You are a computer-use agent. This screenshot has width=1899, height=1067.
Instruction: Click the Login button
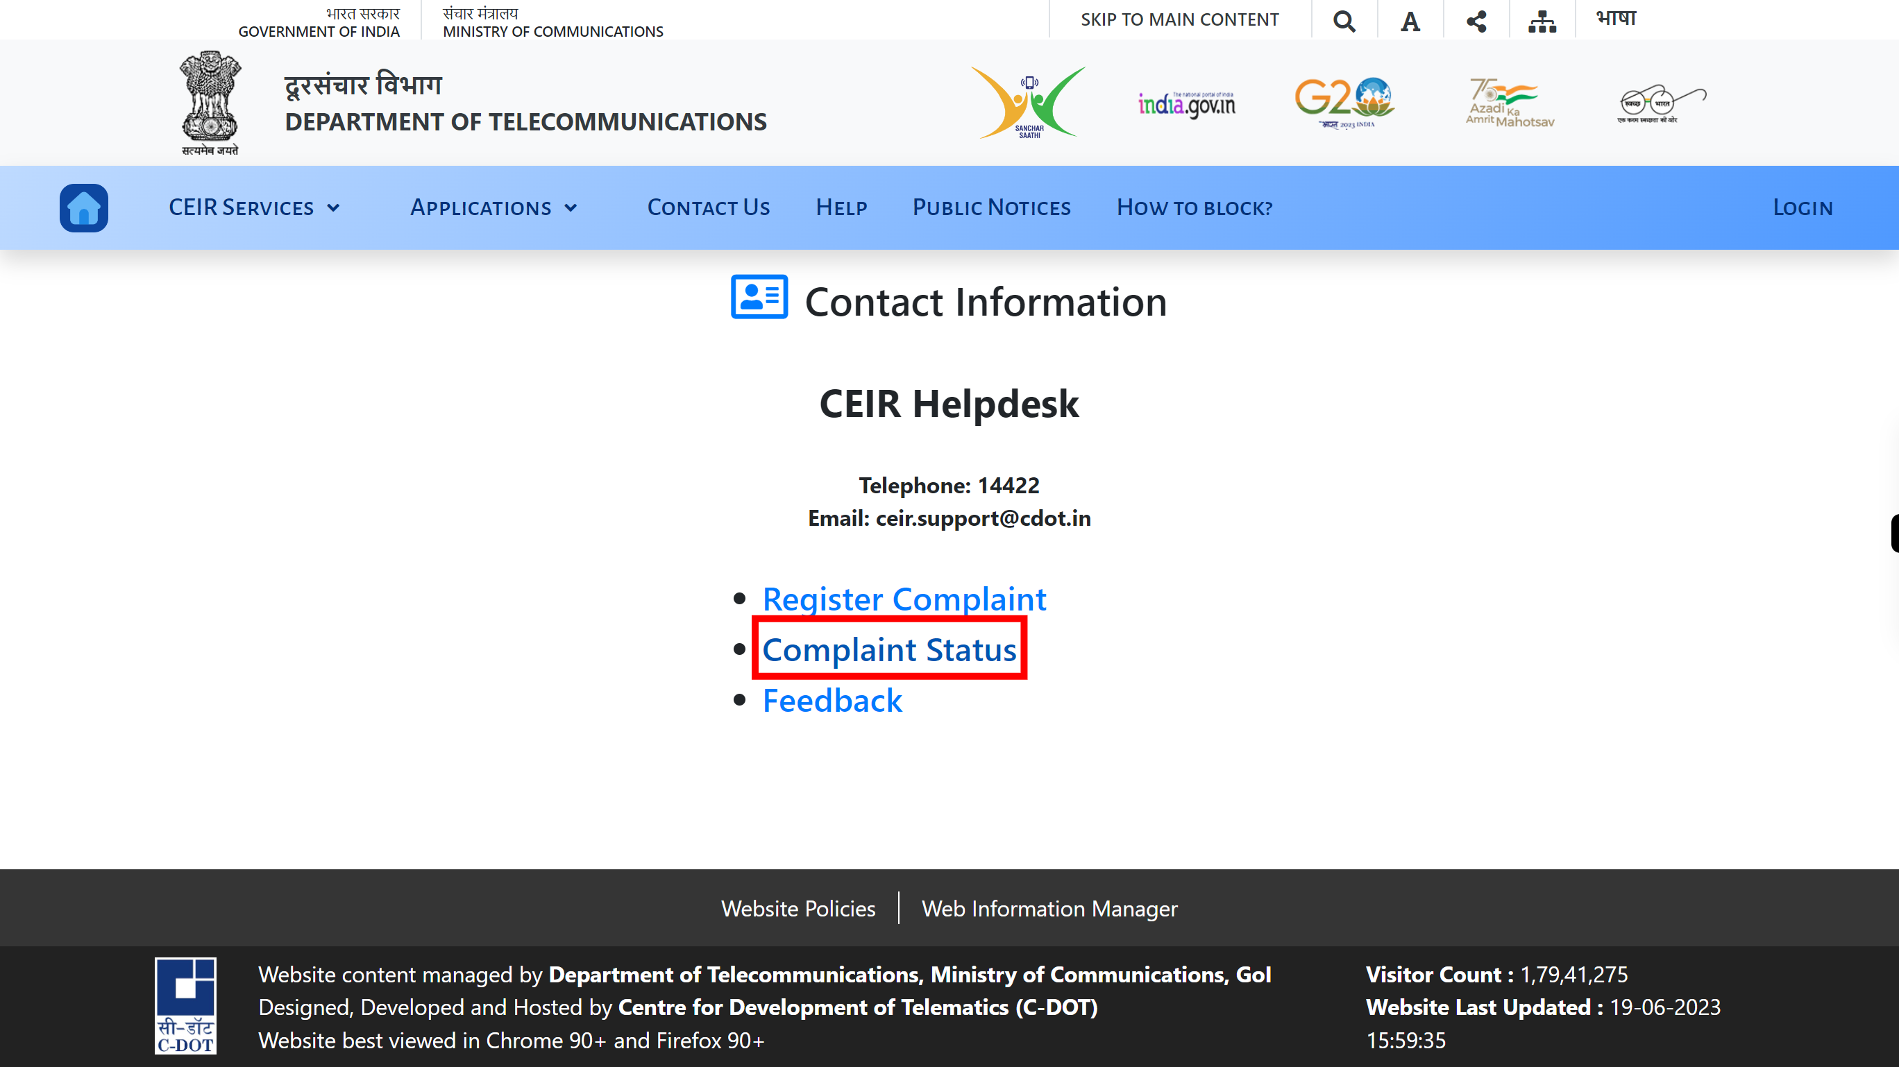coord(1804,206)
